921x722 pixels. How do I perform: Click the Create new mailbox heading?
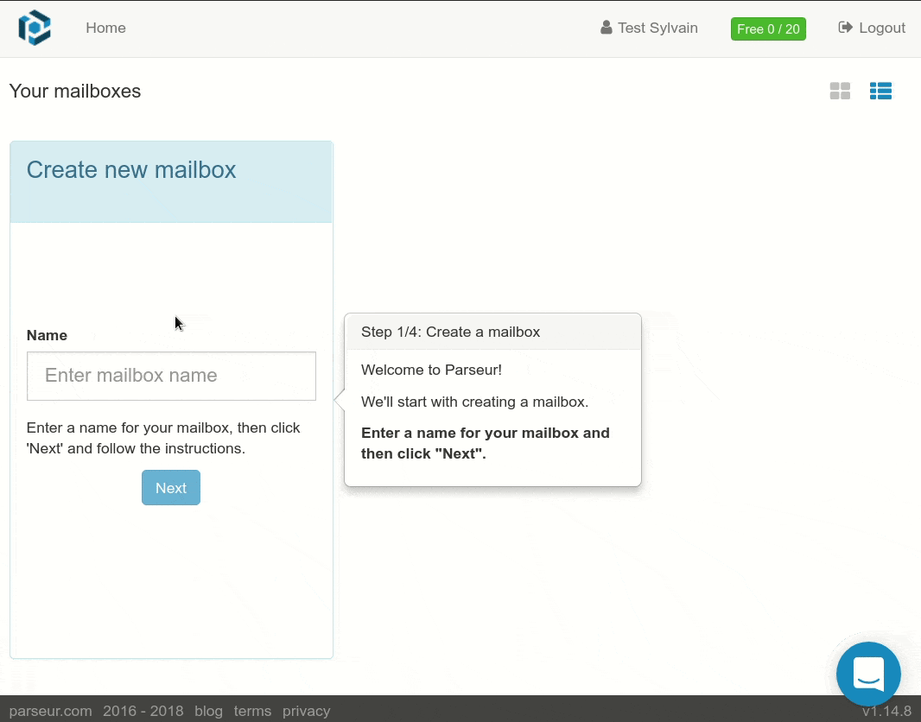(131, 170)
